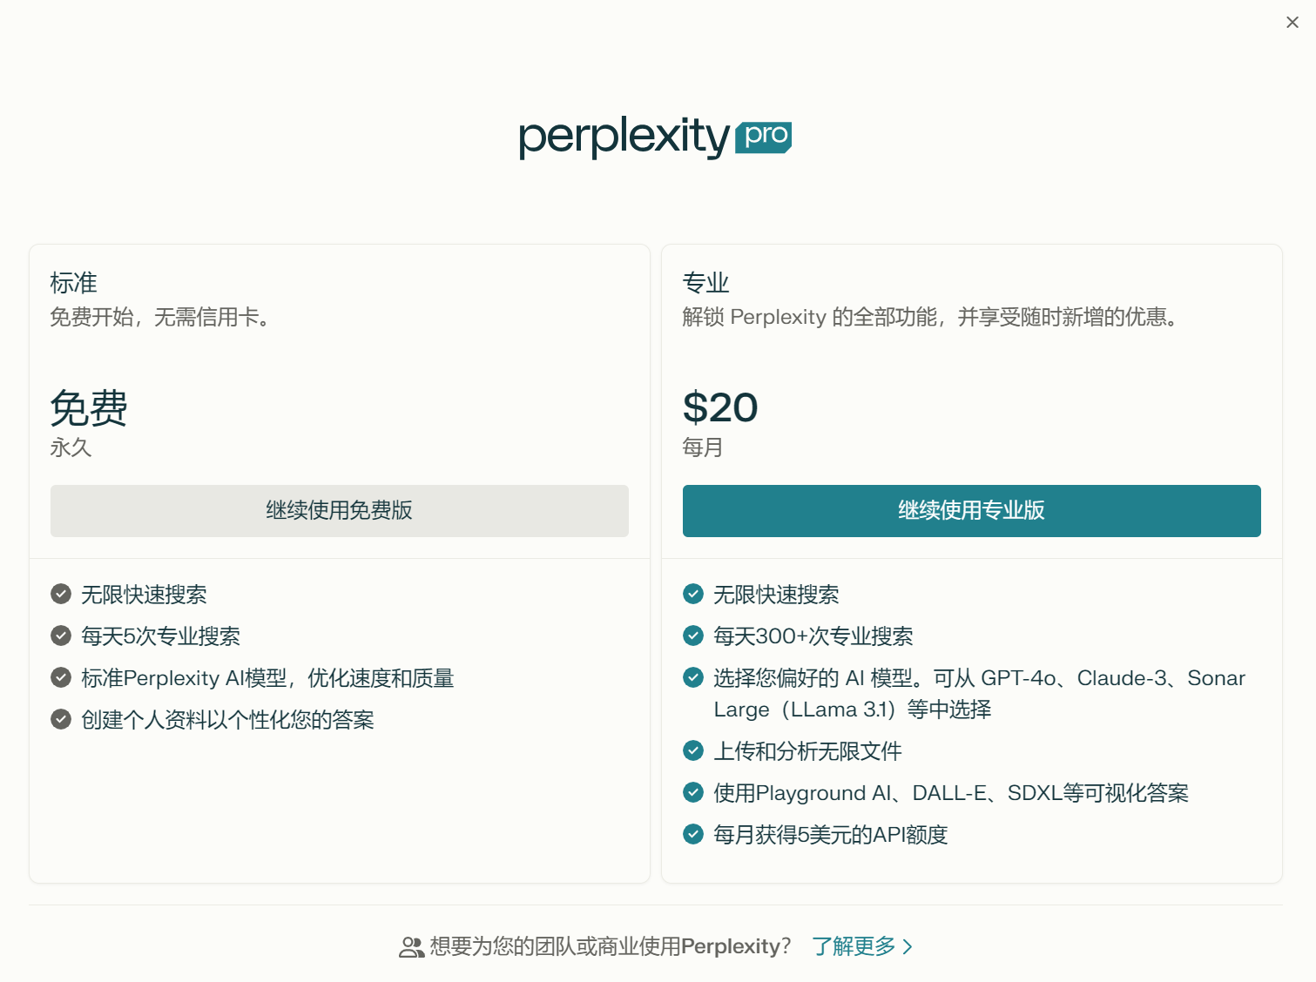Click the team users icon beside the business prompt
1316x982 pixels.
click(x=411, y=947)
